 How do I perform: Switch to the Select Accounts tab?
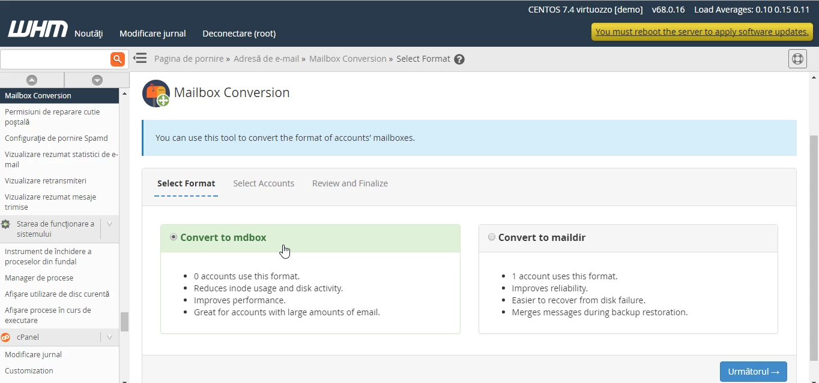click(x=264, y=183)
